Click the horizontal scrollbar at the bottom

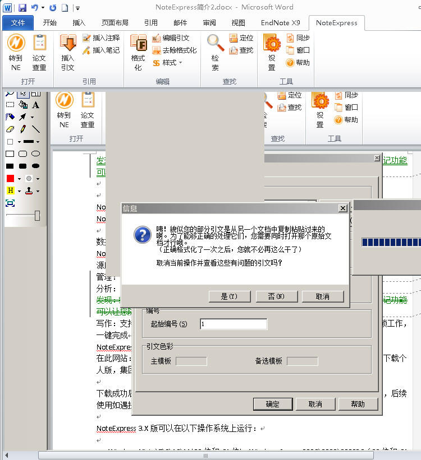pyautogui.click(x=206, y=456)
